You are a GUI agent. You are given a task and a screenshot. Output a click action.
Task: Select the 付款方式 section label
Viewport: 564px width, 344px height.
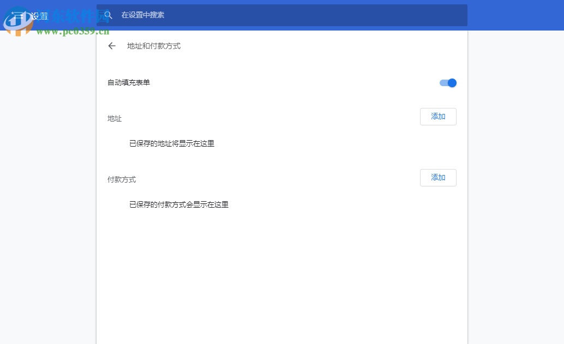(x=121, y=179)
